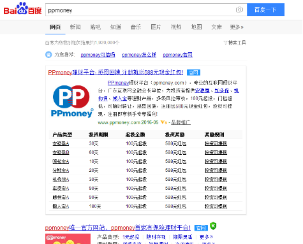Screen dimensions: 303x244
Task: Open suggestion ppmoney怎么样
Action: [x=139, y=55]
